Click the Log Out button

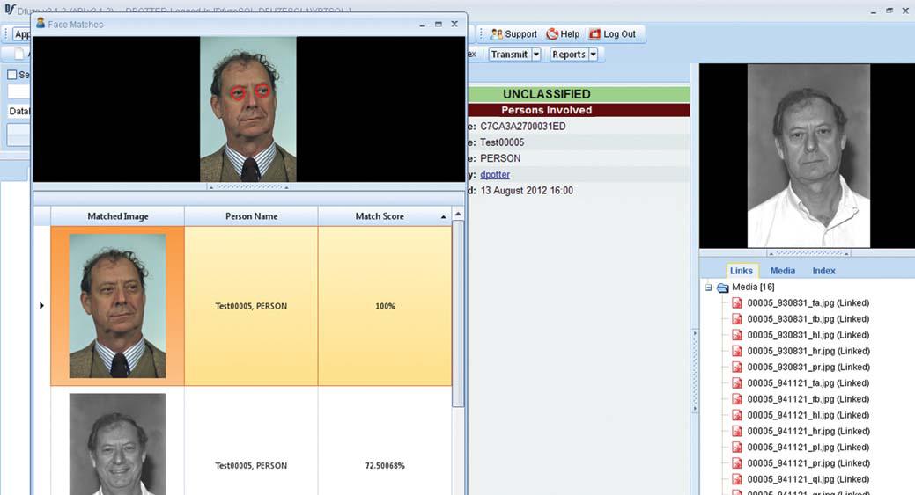[612, 33]
